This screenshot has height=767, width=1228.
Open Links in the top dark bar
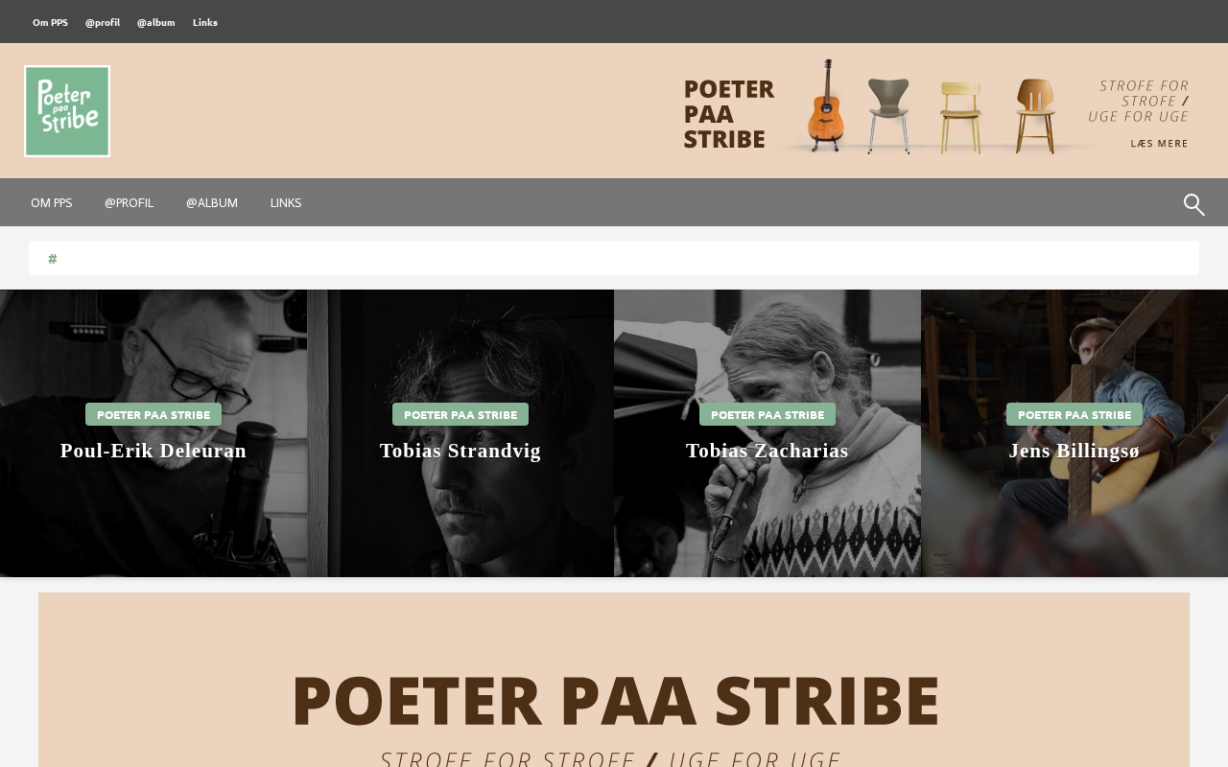(x=205, y=22)
